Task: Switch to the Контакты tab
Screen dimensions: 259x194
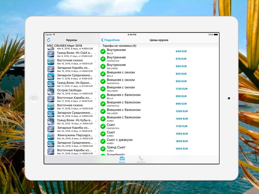Action: (x=141, y=160)
